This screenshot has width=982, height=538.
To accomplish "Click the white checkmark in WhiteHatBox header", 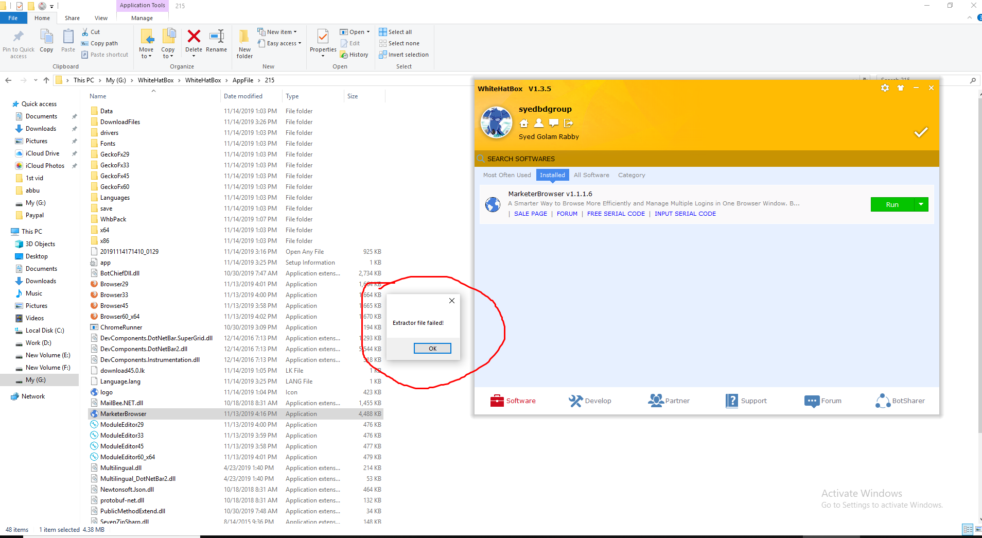I will pos(921,132).
